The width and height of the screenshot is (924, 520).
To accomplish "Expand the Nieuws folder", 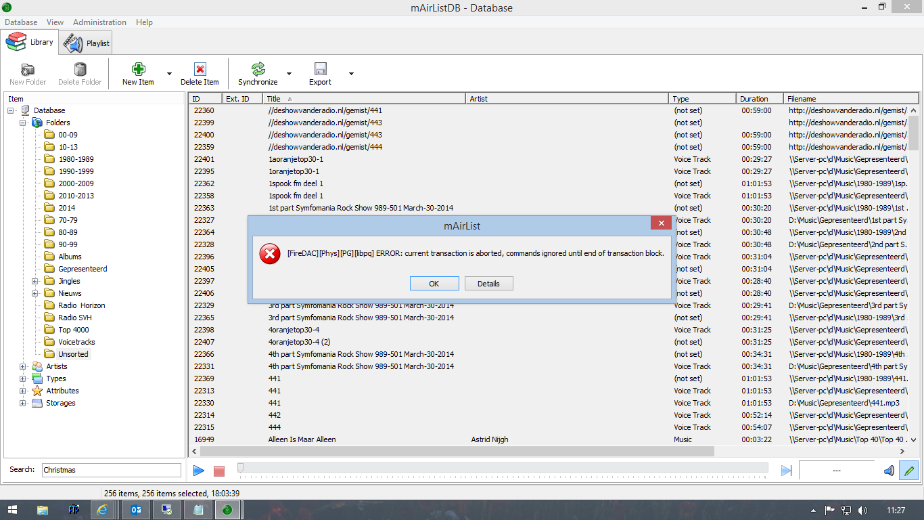I will tap(35, 293).
